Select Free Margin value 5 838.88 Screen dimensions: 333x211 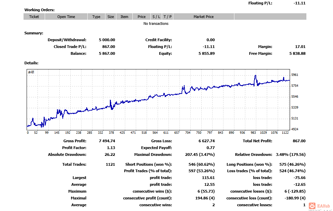[x=297, y=53]
